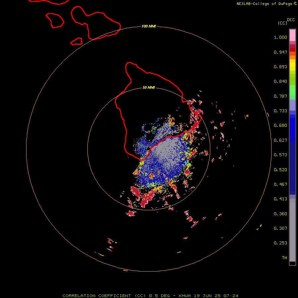Click the TH threshold label

(284, 258)
